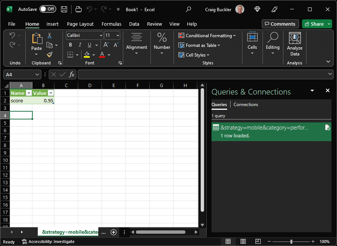
Task: Switch to the Connections tab
Action: [245, 105]
